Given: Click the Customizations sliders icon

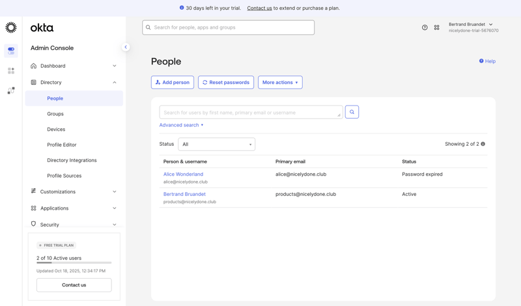Looking at the screenshot, I should tap(34, 191).
